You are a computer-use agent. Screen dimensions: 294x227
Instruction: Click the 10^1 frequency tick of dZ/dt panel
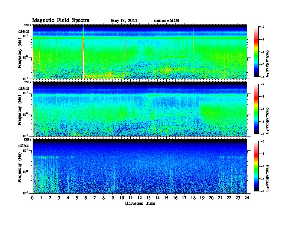[25, 150]
